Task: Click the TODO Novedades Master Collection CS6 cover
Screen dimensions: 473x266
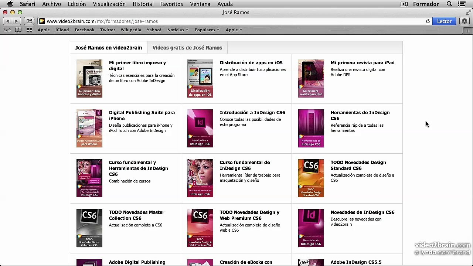Action: pos(89,228)
